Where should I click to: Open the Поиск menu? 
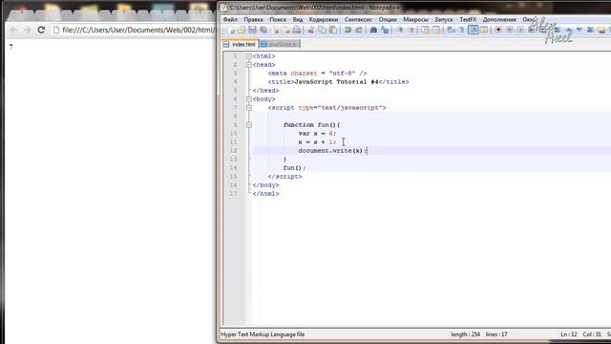pos(278,19)
